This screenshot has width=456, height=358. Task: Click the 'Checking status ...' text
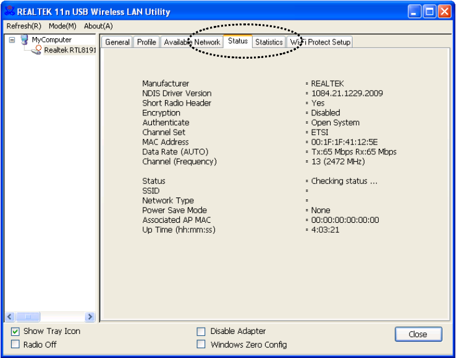[x=344, y=181]
